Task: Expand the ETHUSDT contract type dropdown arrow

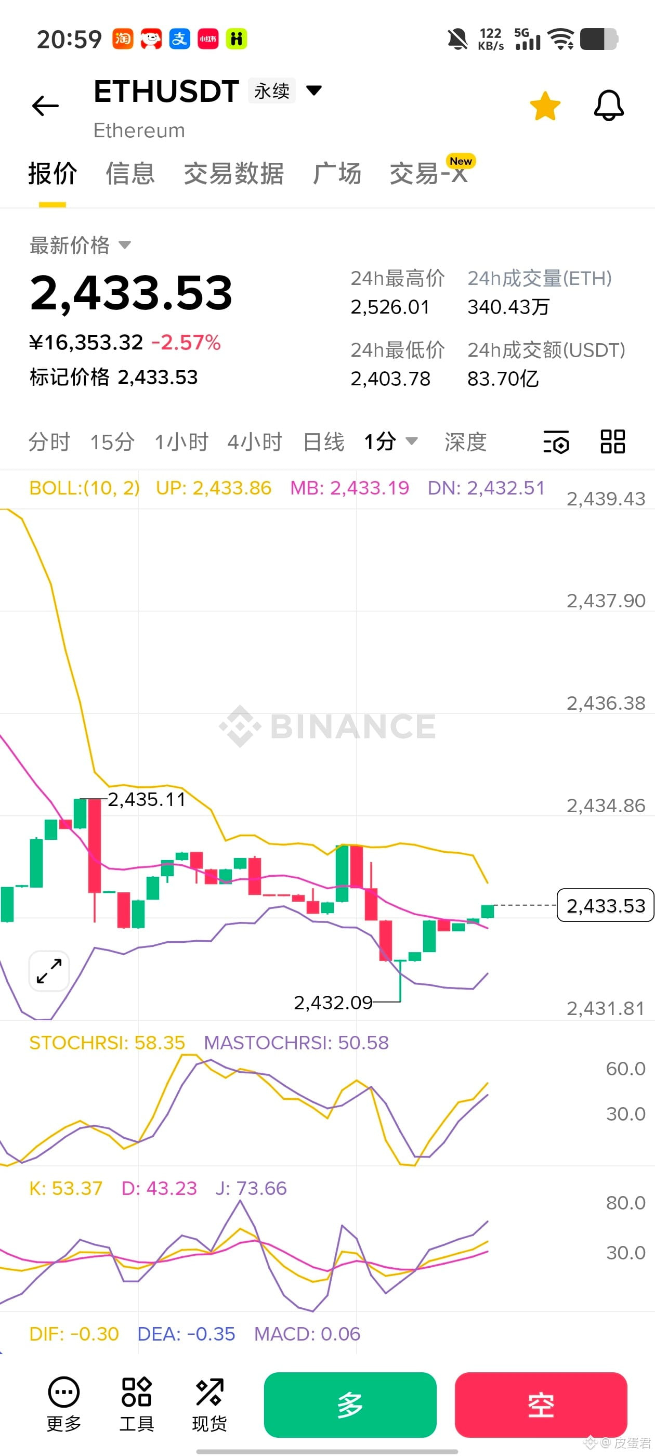Action: (313, 90)
